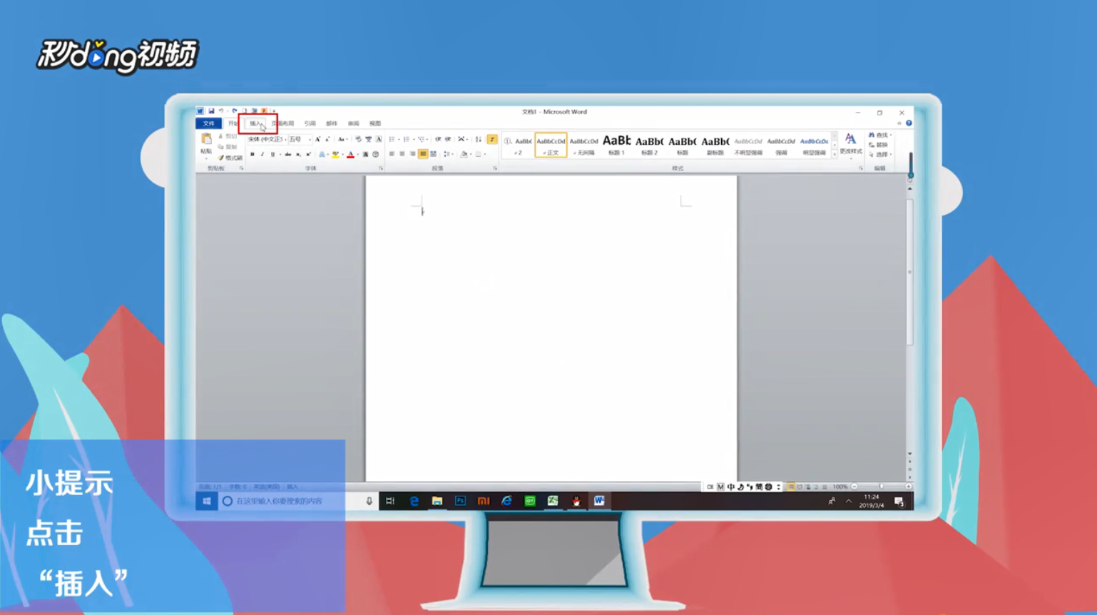Click the Numbering list icon
The height and width of the screenshot is (615, 1097).
(407, 139)
